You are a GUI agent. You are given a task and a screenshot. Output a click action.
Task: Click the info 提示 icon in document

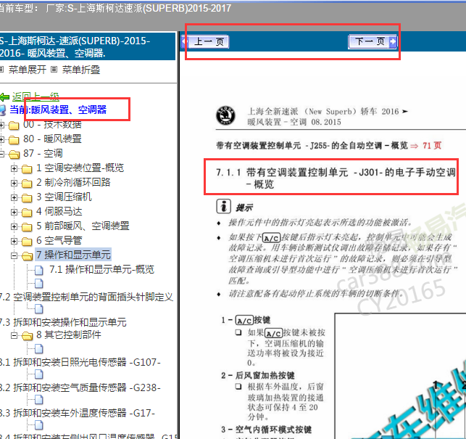tap(223, 206)
